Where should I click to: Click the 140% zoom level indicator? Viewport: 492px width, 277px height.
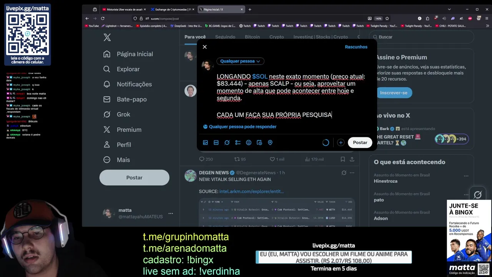378,18
